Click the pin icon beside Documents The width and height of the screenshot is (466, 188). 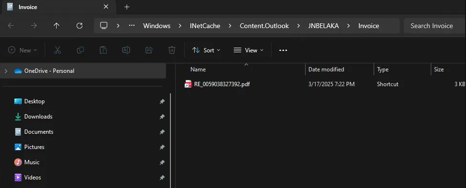[x=162, y=132]
